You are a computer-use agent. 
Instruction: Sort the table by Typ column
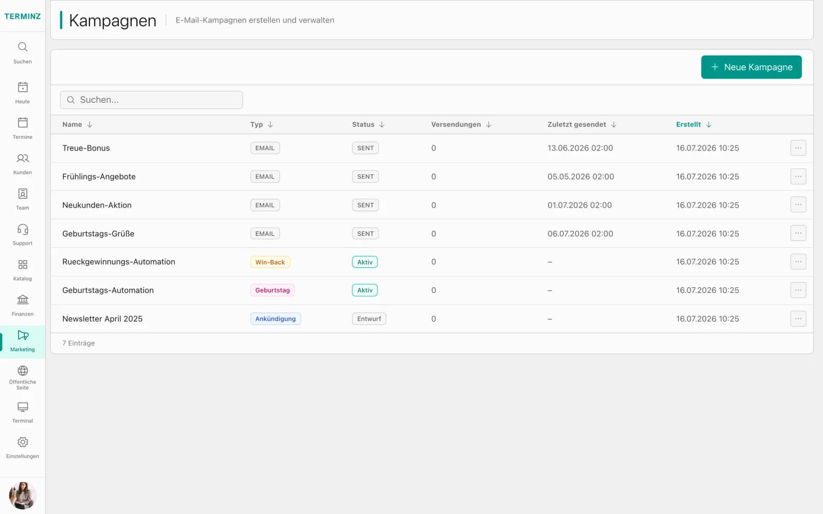click(261, 124)
